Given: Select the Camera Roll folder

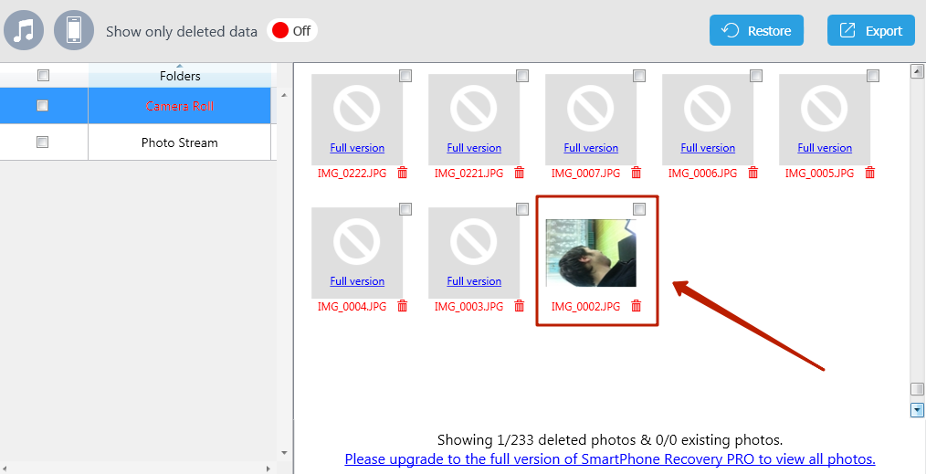Looking at the screenshot, I should tap(180, 106).
